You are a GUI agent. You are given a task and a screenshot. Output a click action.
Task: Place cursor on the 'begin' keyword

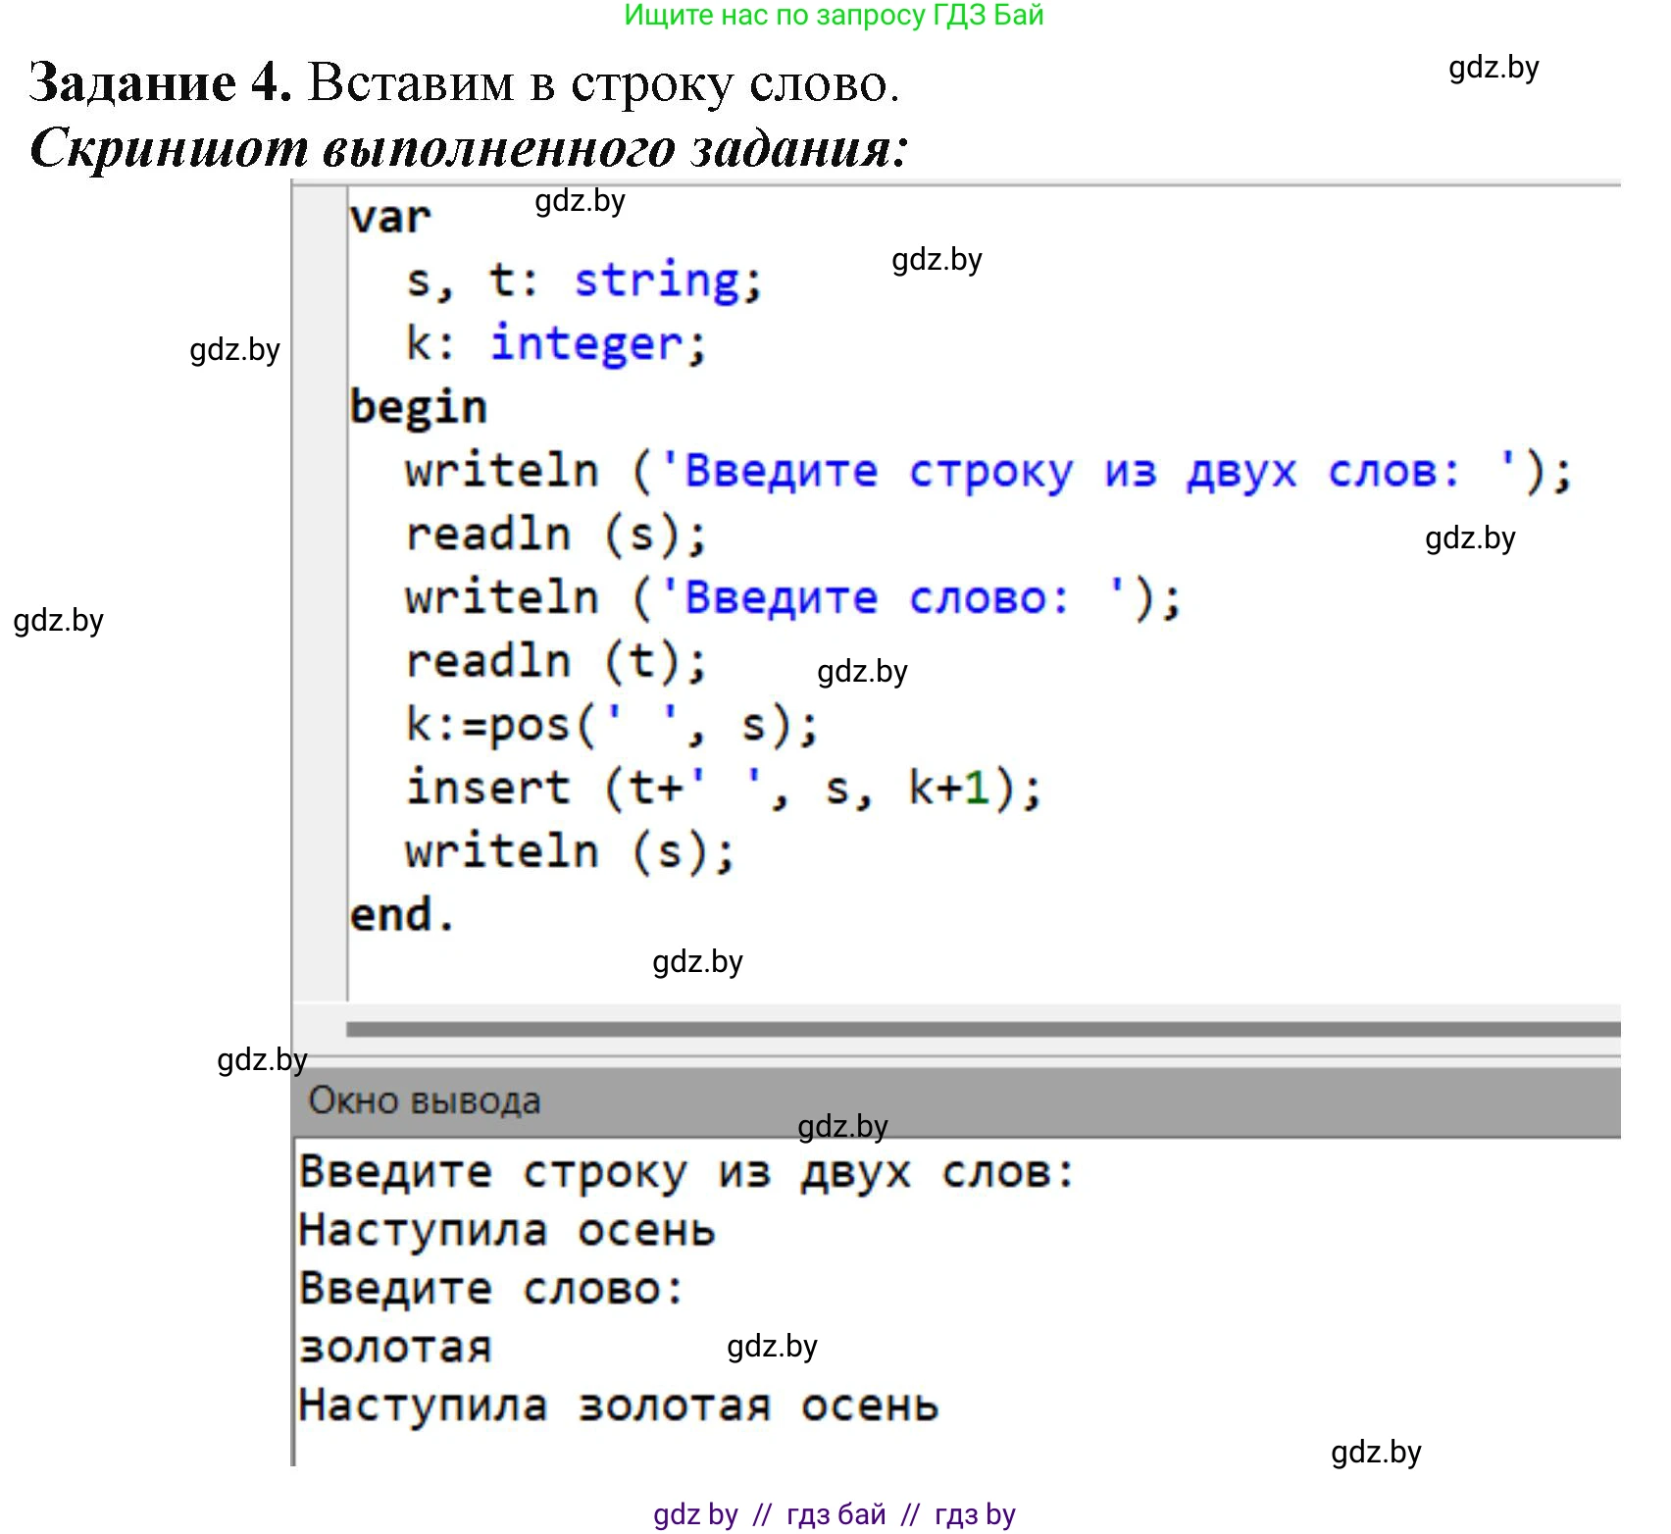tap(419, 408)
